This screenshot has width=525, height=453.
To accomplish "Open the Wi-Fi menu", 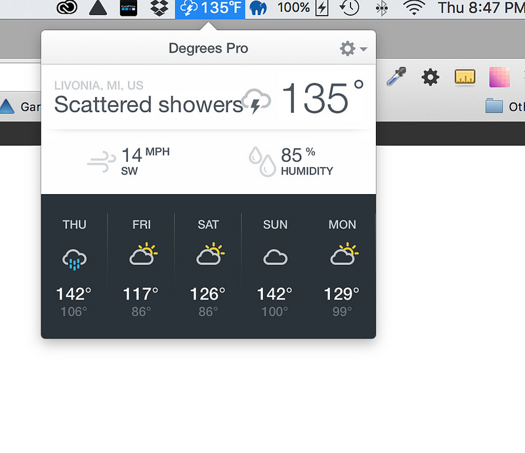I will [x=414, y=8].
